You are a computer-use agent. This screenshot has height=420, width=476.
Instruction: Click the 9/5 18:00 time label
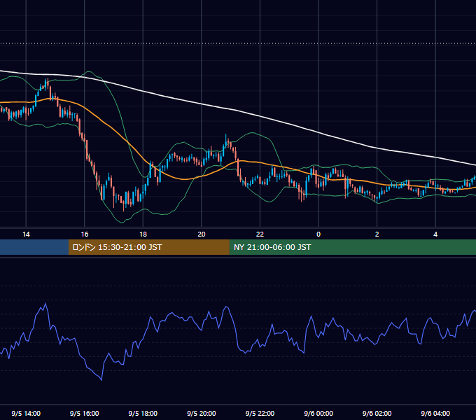(143, 413)
